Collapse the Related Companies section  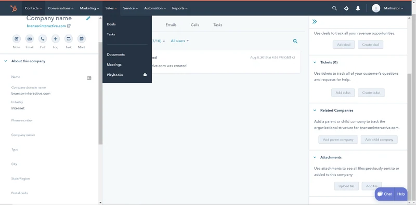315,111
